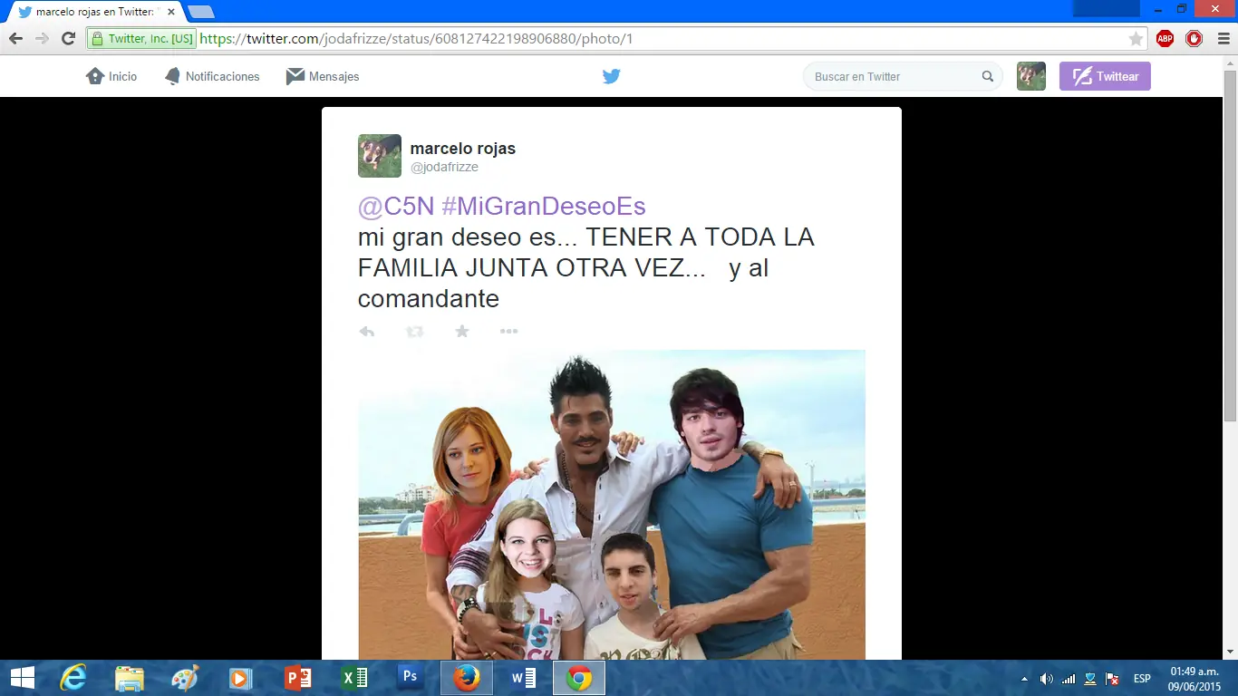The height and width of the screenshot is (696, 1238).
Task: Open File Explorer from the taskbar
Action: click(129, 678)
